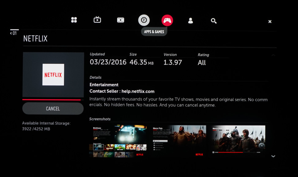Click the version number 1.3.97
Viewport: 298px width, 177px height.
(x=173, y=62)
